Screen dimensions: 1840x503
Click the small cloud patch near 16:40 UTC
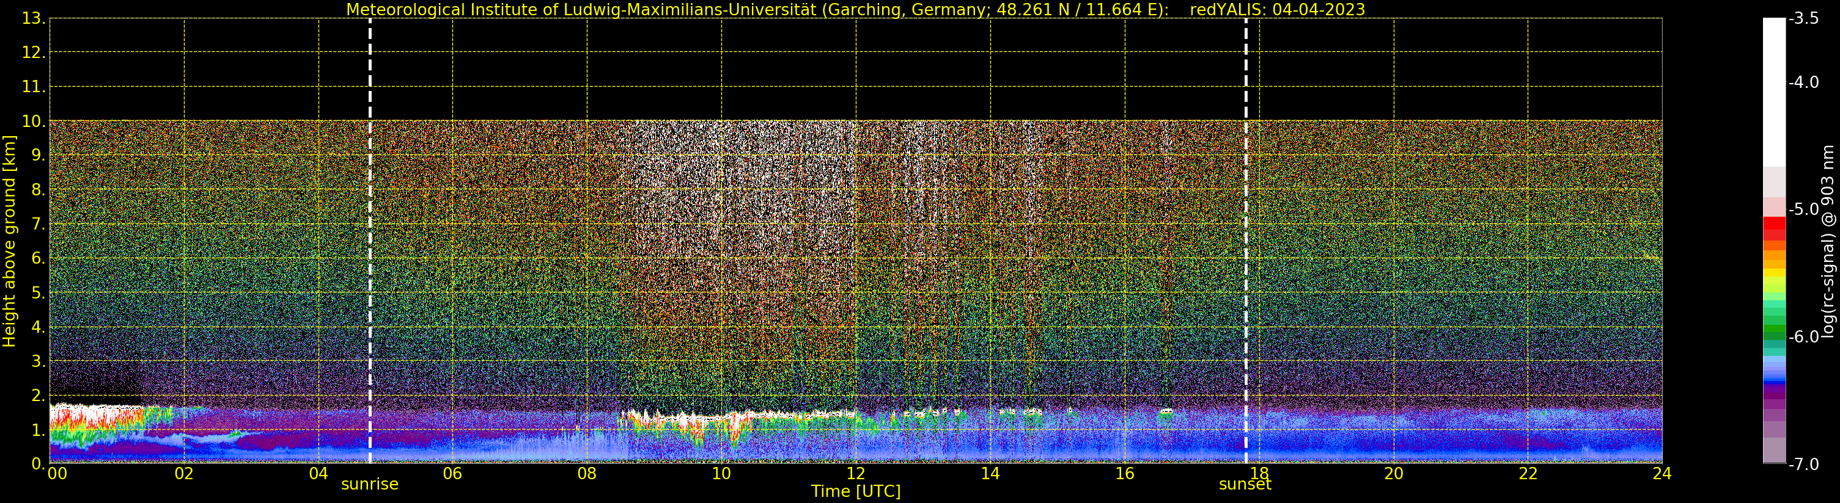(x=1166, y=411)
